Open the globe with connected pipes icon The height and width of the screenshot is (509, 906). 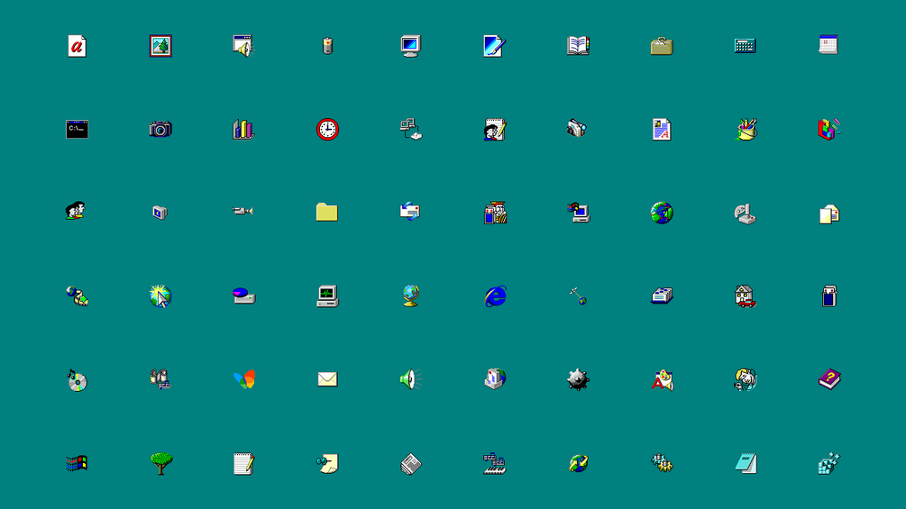[77, 296]
